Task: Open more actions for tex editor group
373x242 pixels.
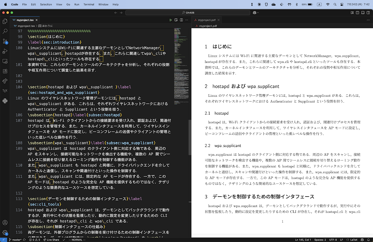Action: 187,20
